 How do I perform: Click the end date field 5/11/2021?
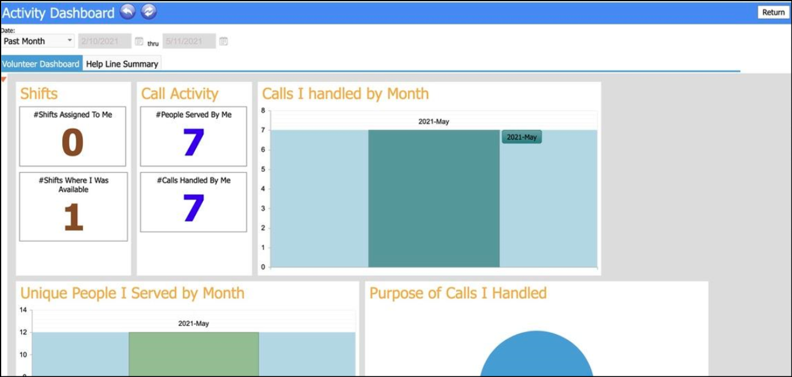click(189, 41)
